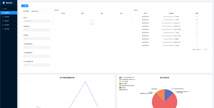Viewport: 214px width, 108px height.
Task: Click the 'Microsoft Windows 10 企业版 LTSC' cell
Action: pos(171,23)
